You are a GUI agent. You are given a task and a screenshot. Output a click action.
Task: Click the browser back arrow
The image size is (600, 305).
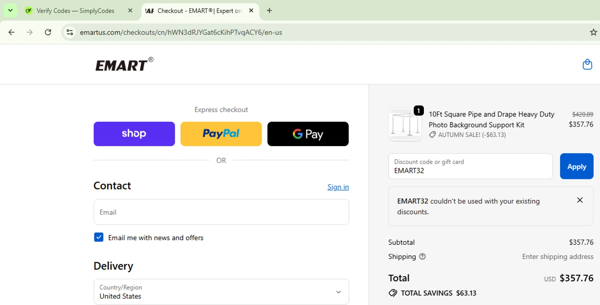coord(11,32)
